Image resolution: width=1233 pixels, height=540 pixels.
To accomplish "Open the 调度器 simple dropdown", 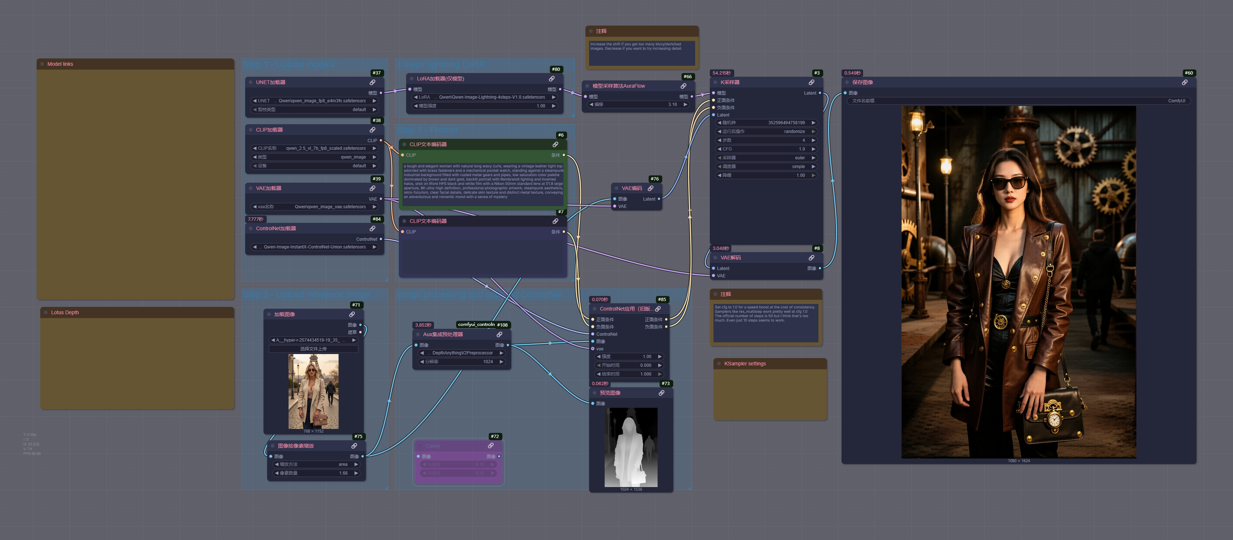I will click(766, 167).
